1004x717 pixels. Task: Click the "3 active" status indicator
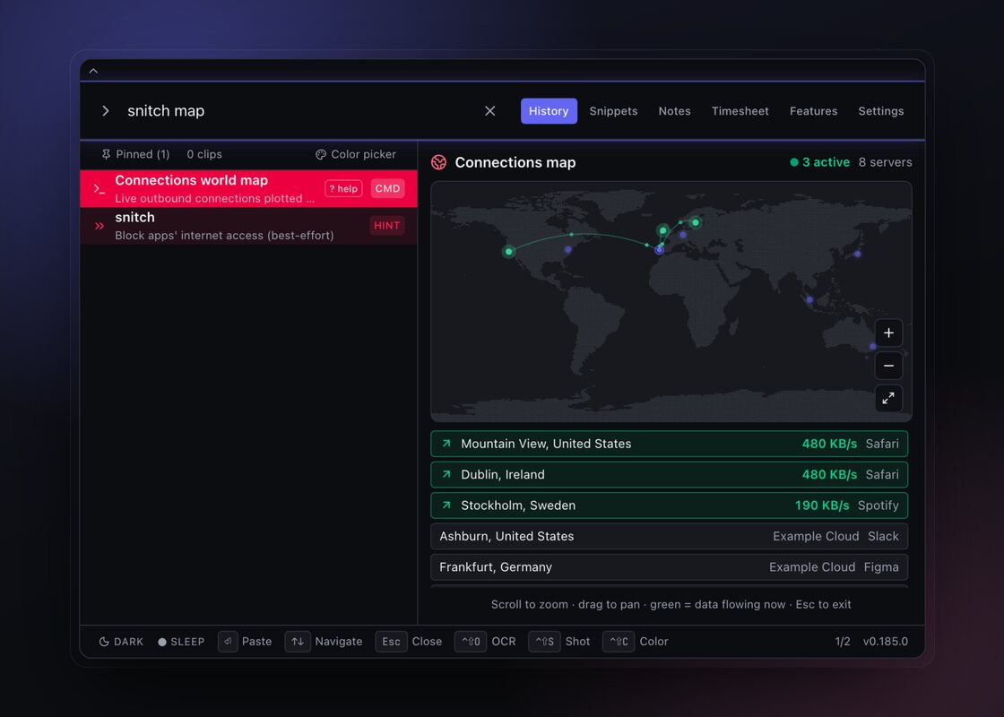tap(819, 162)
